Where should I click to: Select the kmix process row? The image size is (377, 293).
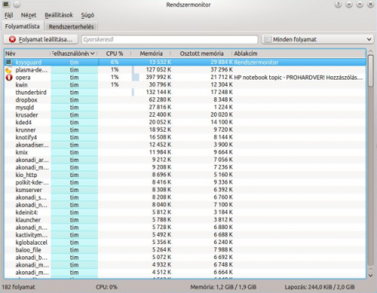pyautogui.click(x=185, y=152)
